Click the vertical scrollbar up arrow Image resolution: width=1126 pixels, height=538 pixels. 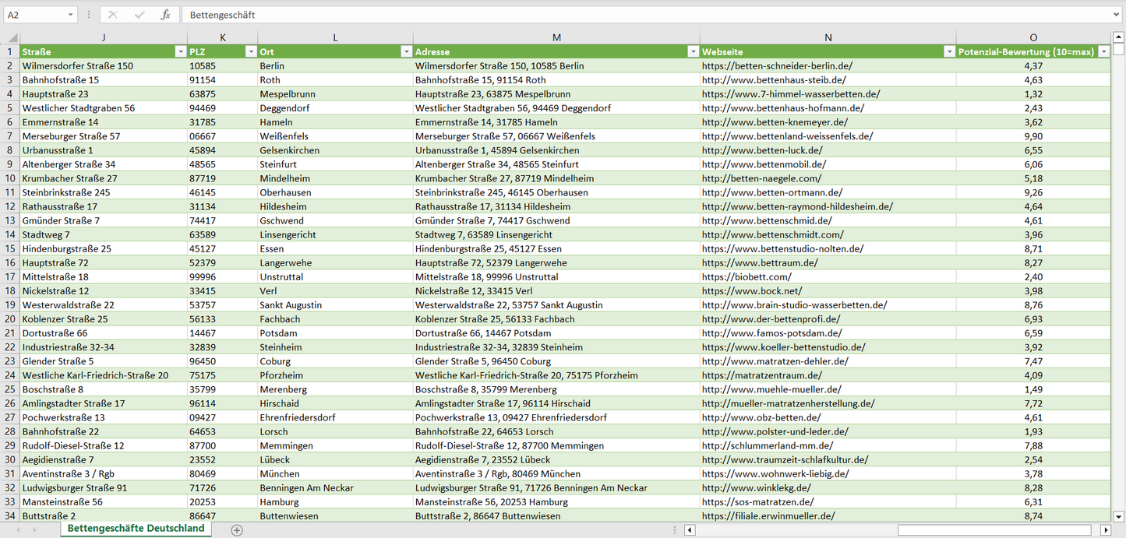pos(1119,37)
